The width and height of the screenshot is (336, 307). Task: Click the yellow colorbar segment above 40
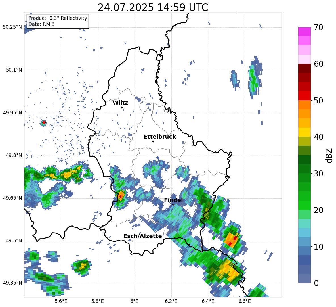point(304,132)
